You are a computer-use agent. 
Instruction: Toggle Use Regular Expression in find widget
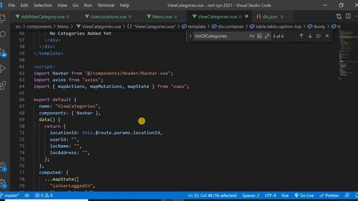click(x=267, y=36)
